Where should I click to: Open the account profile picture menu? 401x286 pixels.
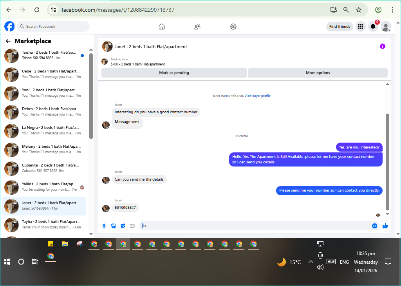[x=386, y=26]
